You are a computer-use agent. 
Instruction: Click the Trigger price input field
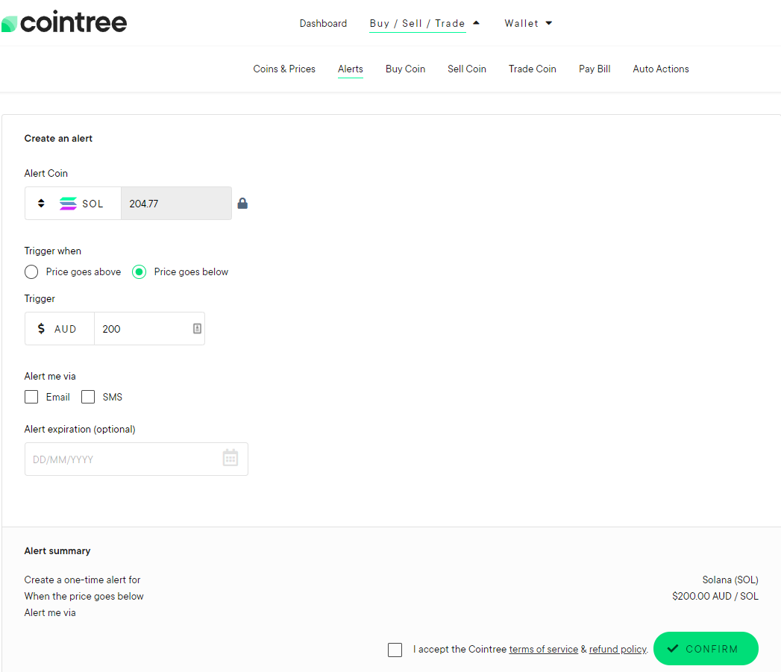149,328
